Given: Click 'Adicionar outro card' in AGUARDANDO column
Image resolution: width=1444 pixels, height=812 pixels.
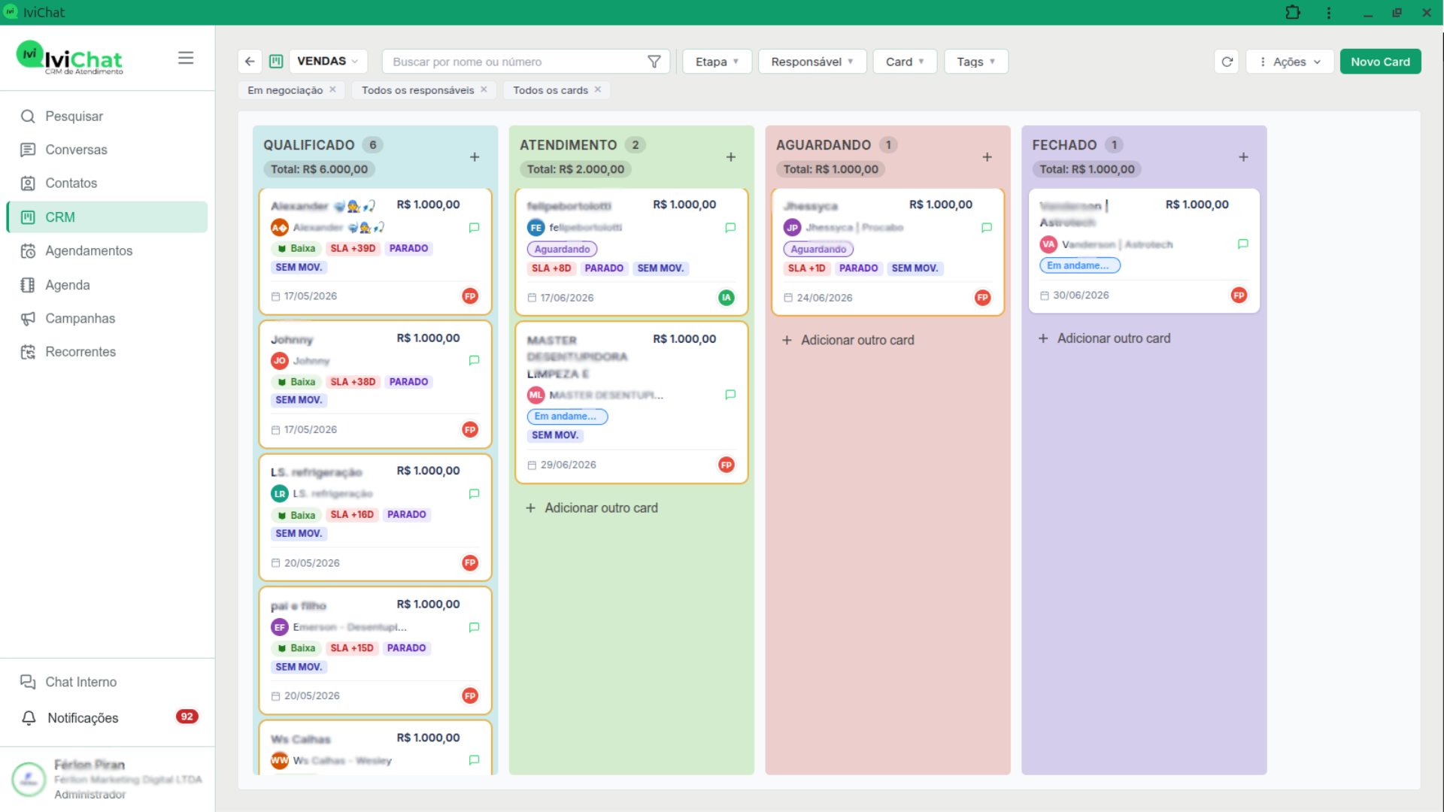Looking at the screenshot, I should (x=848, y=341).
